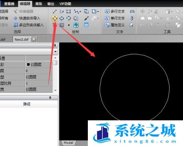Select the Line drawing tool

point(55,12)
